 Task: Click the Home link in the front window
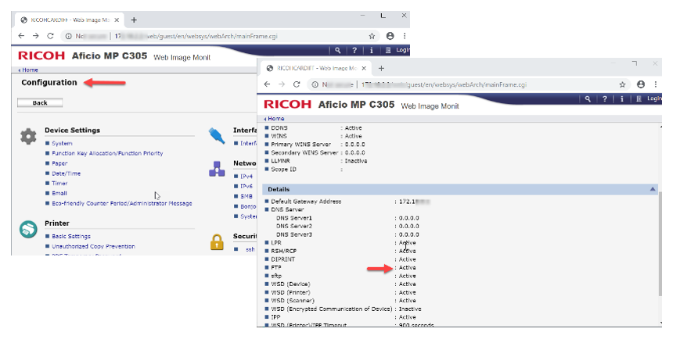tap(275, 119)
